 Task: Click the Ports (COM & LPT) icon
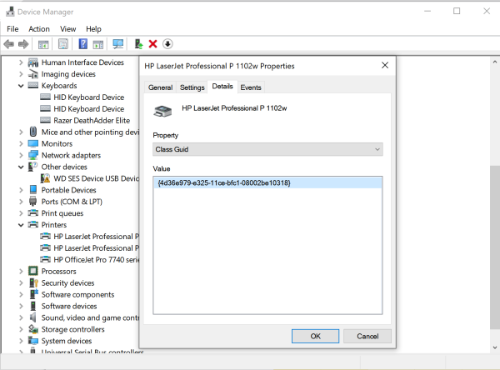tap(33, 202)
